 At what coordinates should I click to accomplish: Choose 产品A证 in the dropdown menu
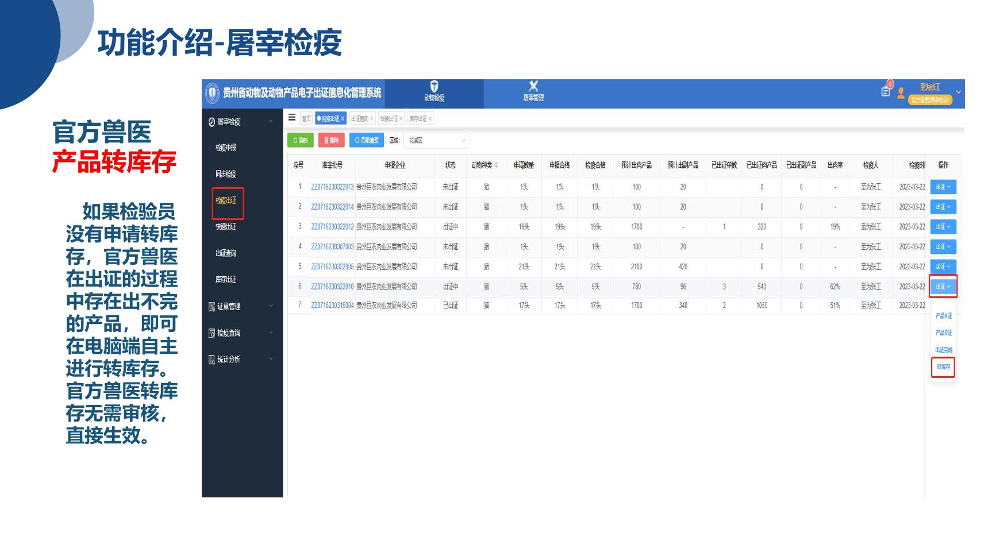point(943,316)
